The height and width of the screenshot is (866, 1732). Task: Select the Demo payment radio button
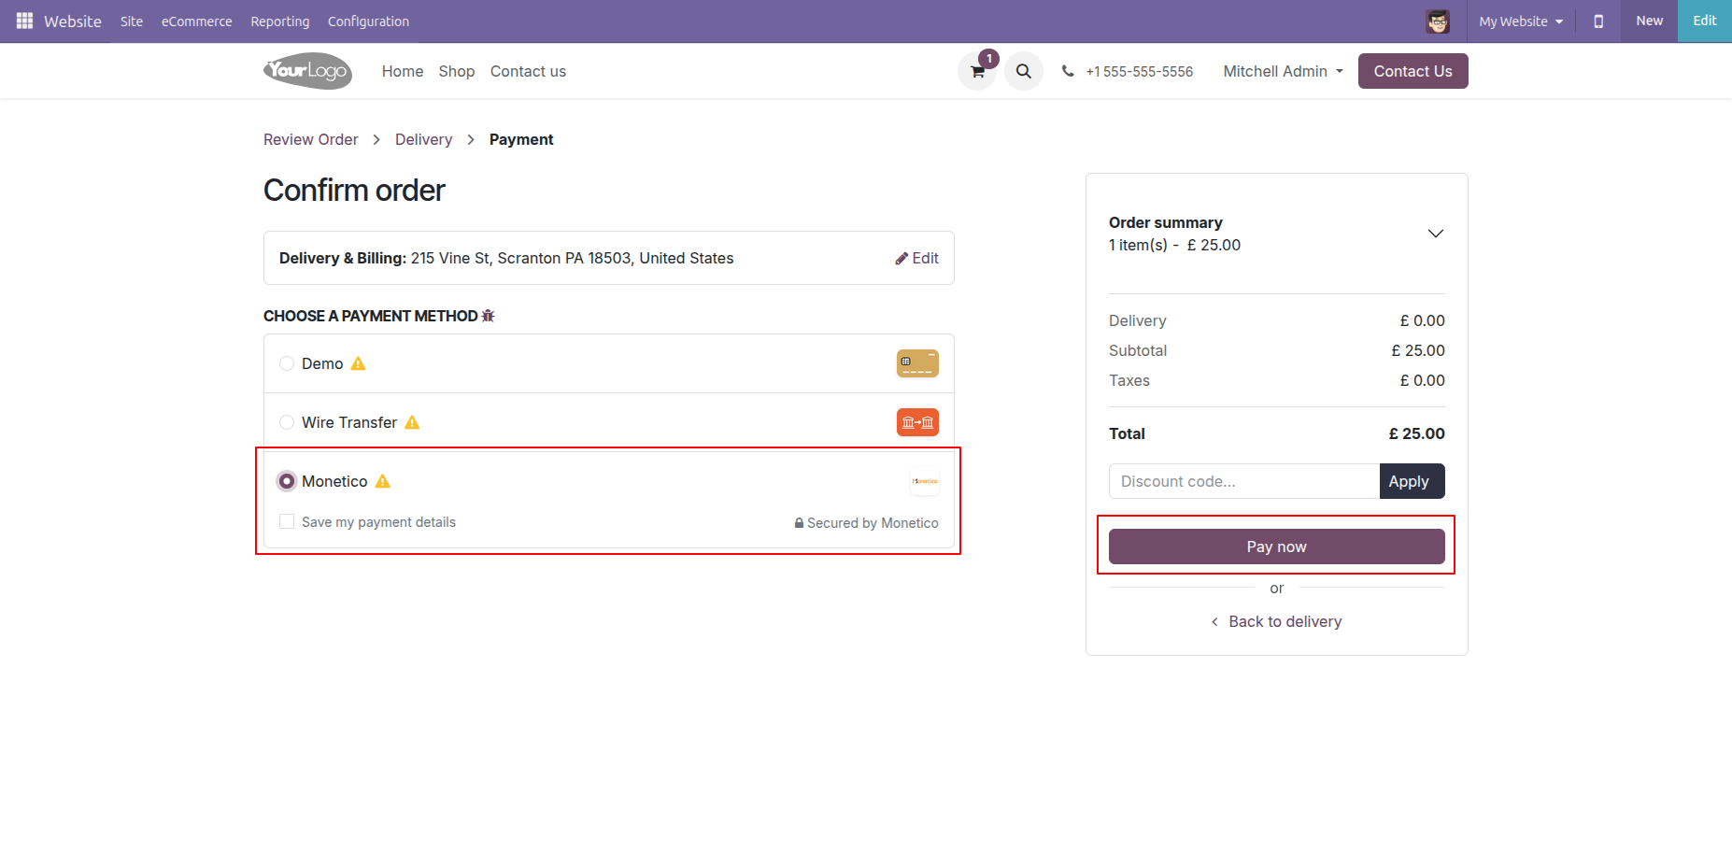pos(287,363)
